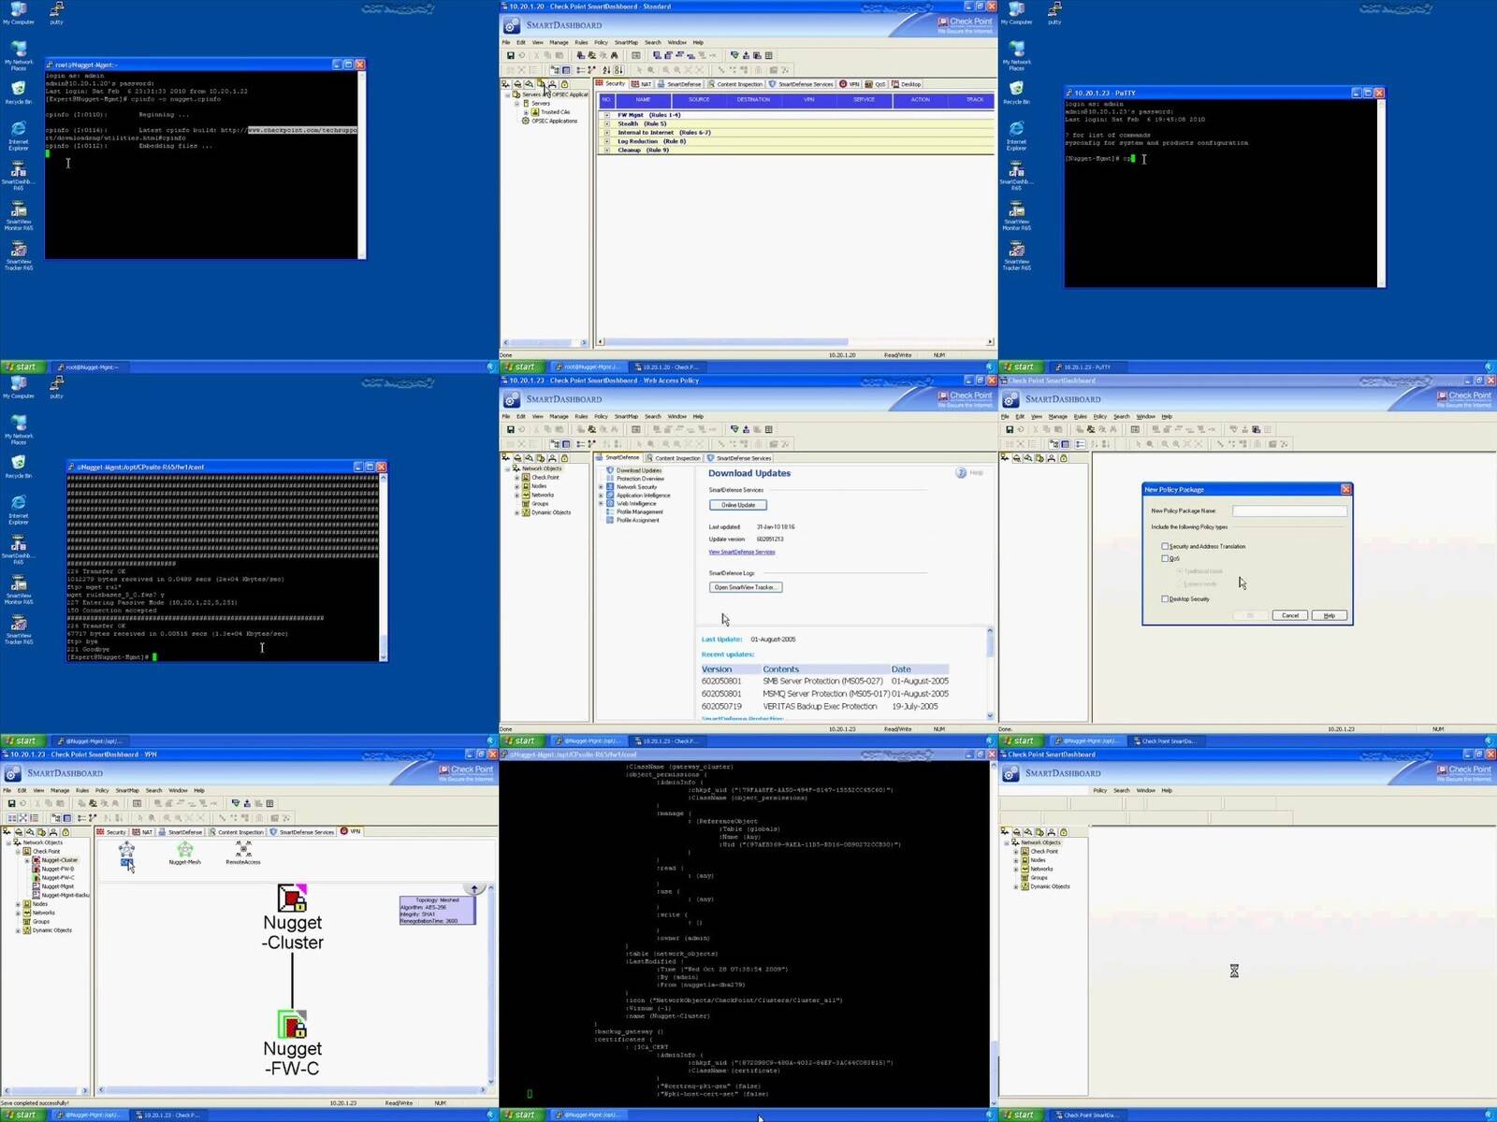
Task: Click Install Policy icon in Web Access Policy toolbar
Action: (x=734, y=429)
